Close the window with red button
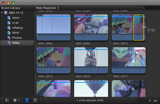The image size is (160, 104). [x=3, y=3]
